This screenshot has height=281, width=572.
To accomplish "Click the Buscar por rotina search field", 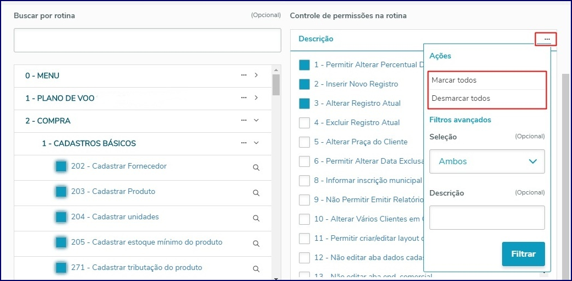I will pyautogui.click(x=148, y=40).
